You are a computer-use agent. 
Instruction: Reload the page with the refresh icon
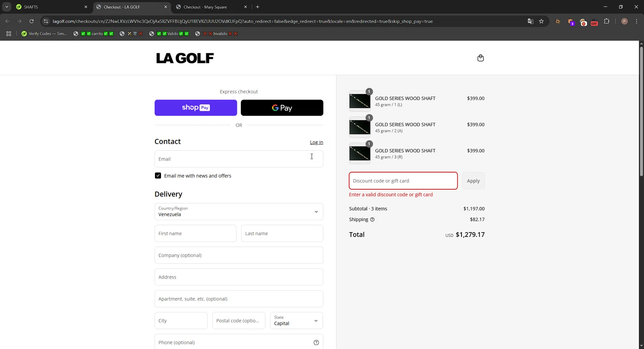pos(31,21)
